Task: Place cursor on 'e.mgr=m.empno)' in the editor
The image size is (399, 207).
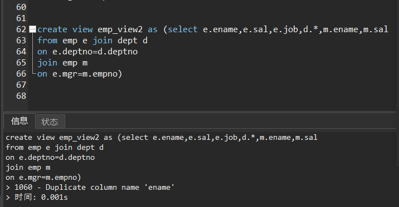Action: pos(87,74)
